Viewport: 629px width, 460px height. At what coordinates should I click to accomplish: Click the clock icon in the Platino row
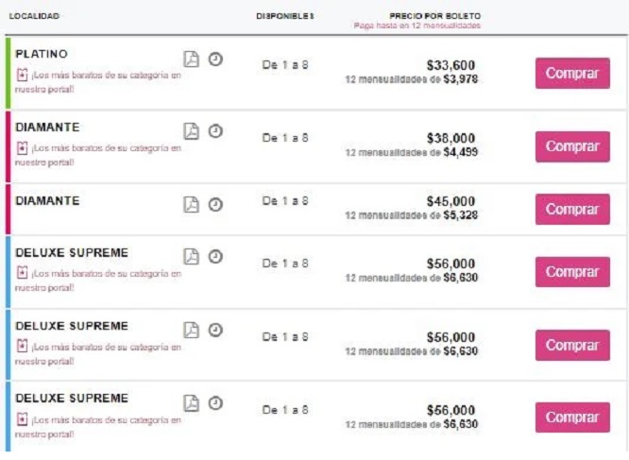[215, 59]
